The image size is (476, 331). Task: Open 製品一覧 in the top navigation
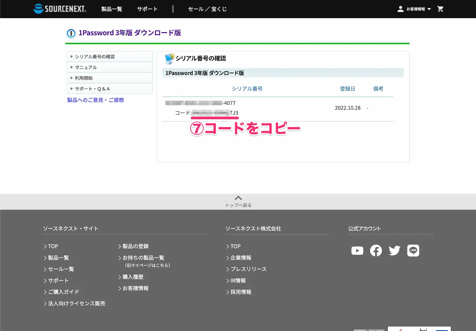click(x=112, y=9)
